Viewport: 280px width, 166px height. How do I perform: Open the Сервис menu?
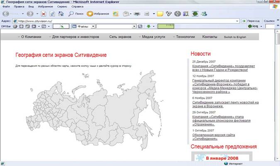[62, 6]
